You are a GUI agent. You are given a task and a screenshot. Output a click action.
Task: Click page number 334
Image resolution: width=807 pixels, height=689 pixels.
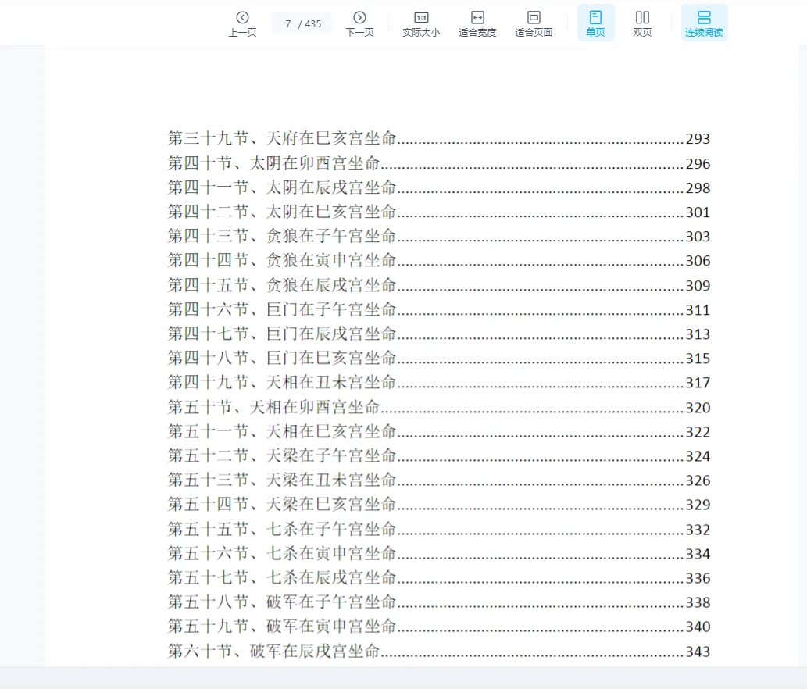point(698,554)
